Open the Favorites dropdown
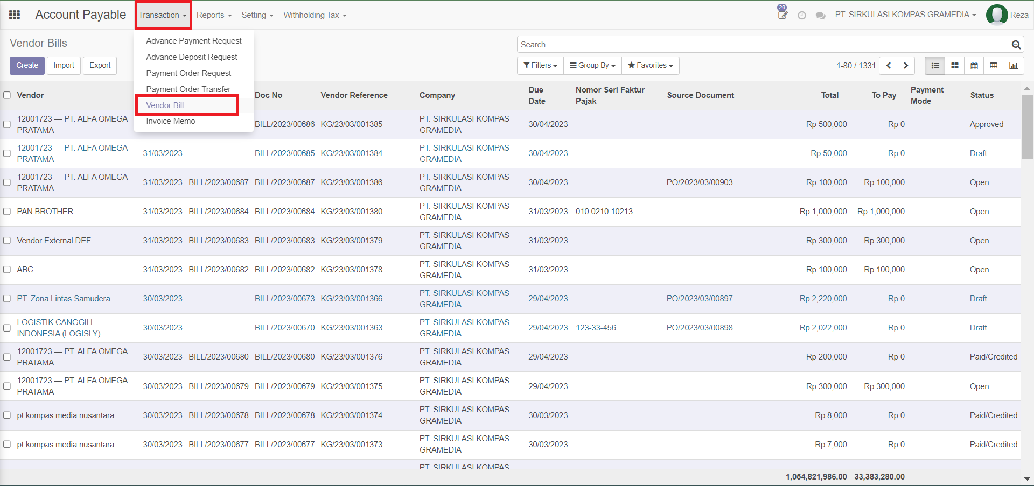 point(650,66)
